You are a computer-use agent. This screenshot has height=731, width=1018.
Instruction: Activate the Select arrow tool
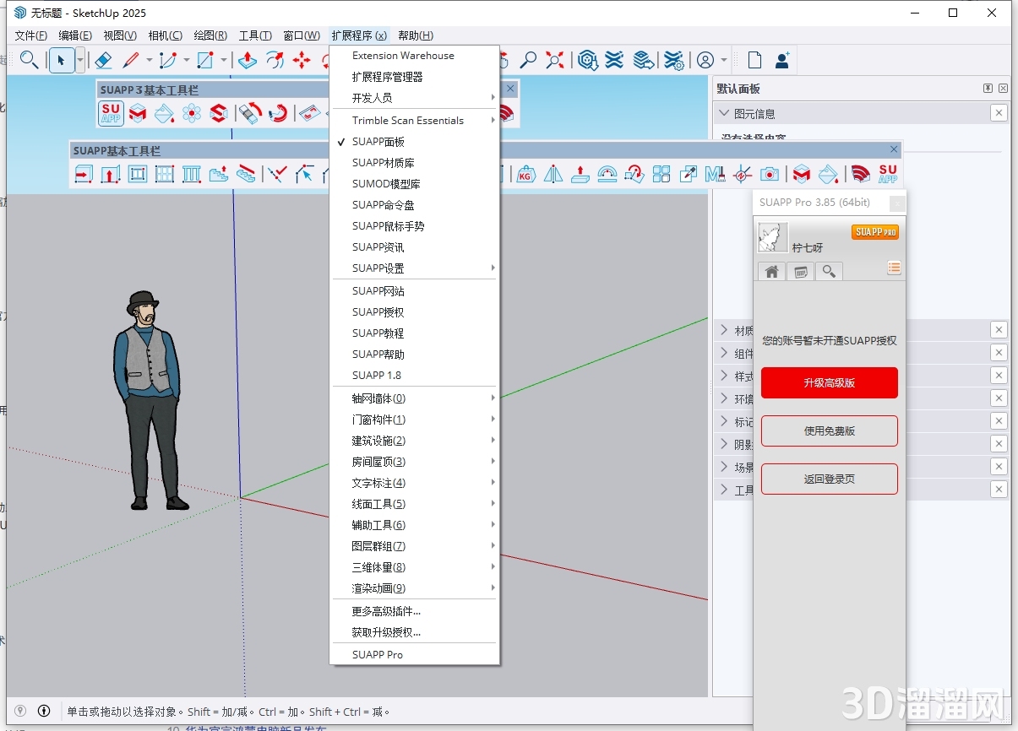[x=62, y=60]
